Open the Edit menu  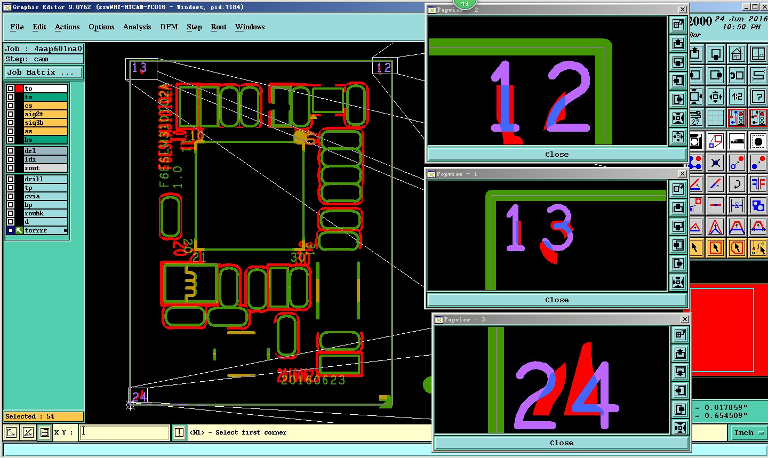(x=39, y=27)
